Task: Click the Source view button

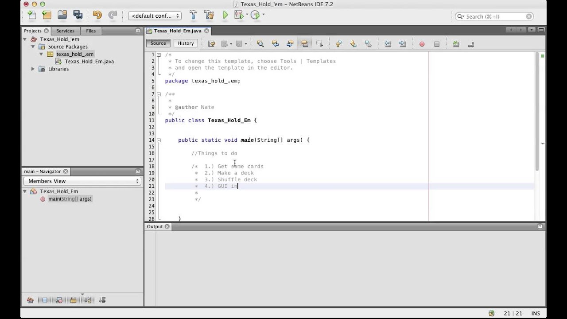Action: [x=158, y=43]
